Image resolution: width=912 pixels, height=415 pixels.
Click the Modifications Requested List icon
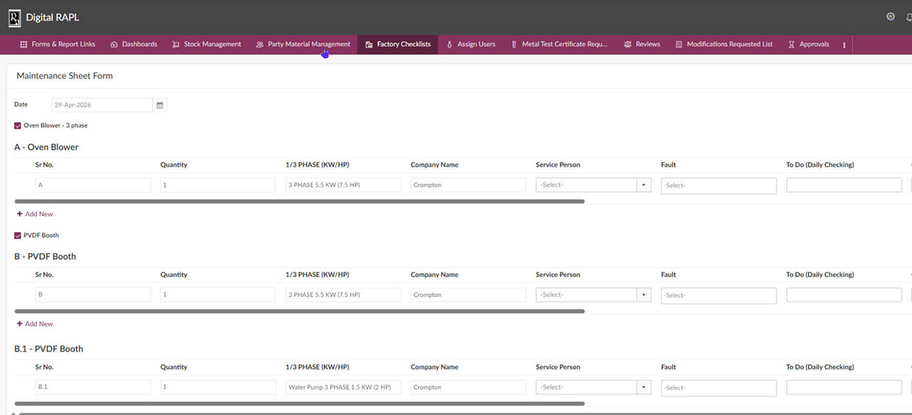[x=679, y=44]
